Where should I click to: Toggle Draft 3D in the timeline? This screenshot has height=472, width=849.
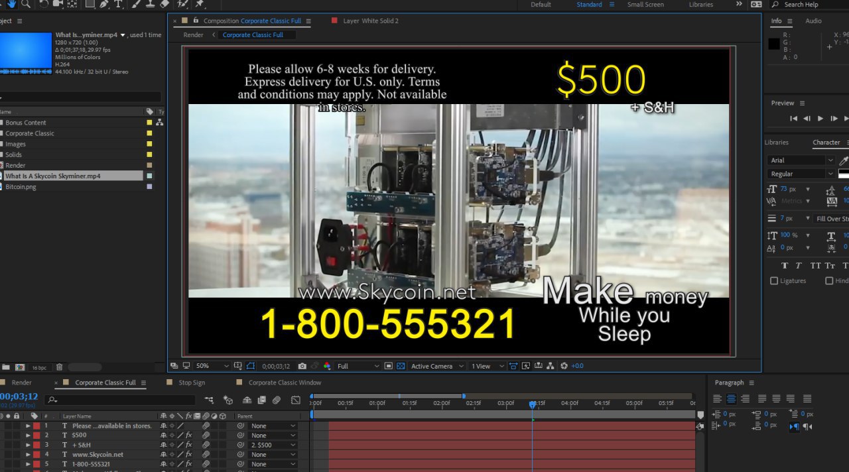pyautogui.click(x=228, y=400)
